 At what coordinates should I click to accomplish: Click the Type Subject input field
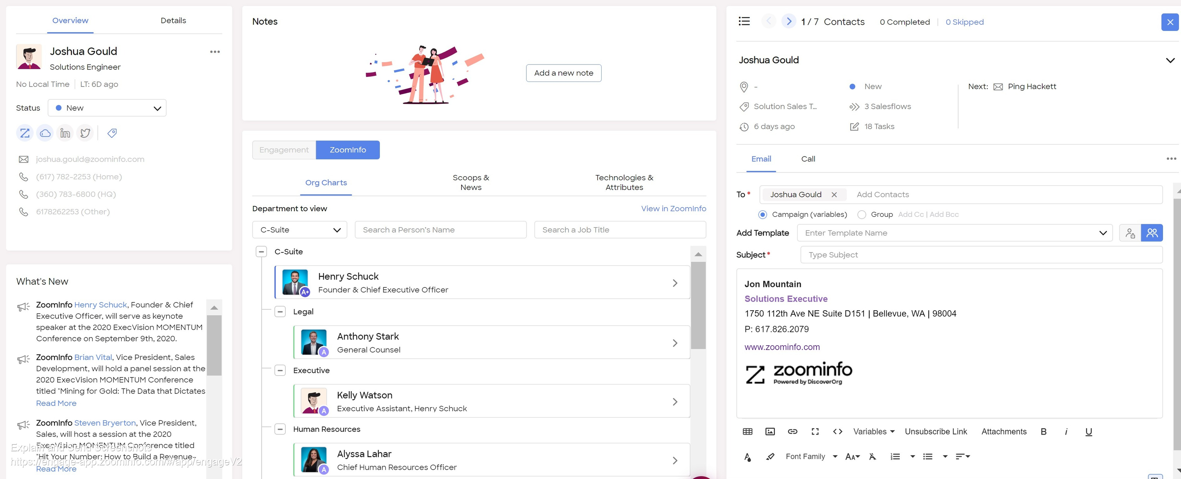981,254
